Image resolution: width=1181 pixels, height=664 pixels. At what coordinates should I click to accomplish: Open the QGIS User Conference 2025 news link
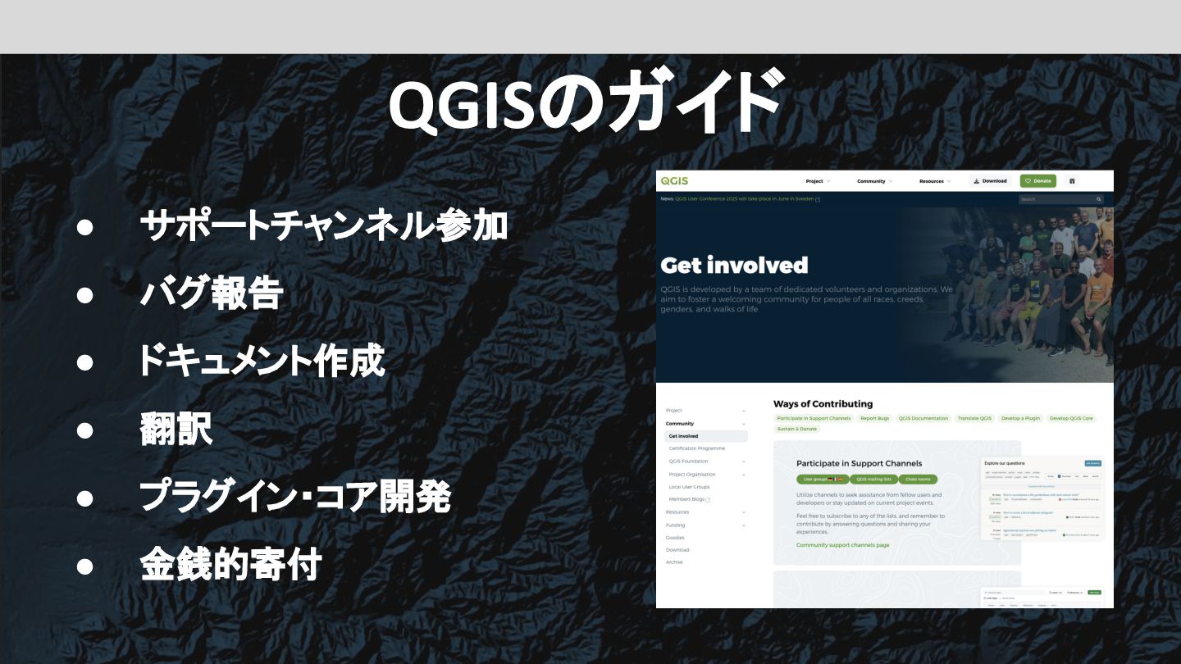coord(747,199)
